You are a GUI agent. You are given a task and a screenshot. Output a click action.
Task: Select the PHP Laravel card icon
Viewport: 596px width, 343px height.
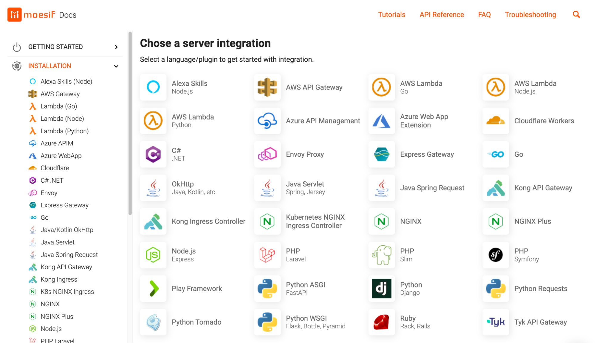pos(267,255)
